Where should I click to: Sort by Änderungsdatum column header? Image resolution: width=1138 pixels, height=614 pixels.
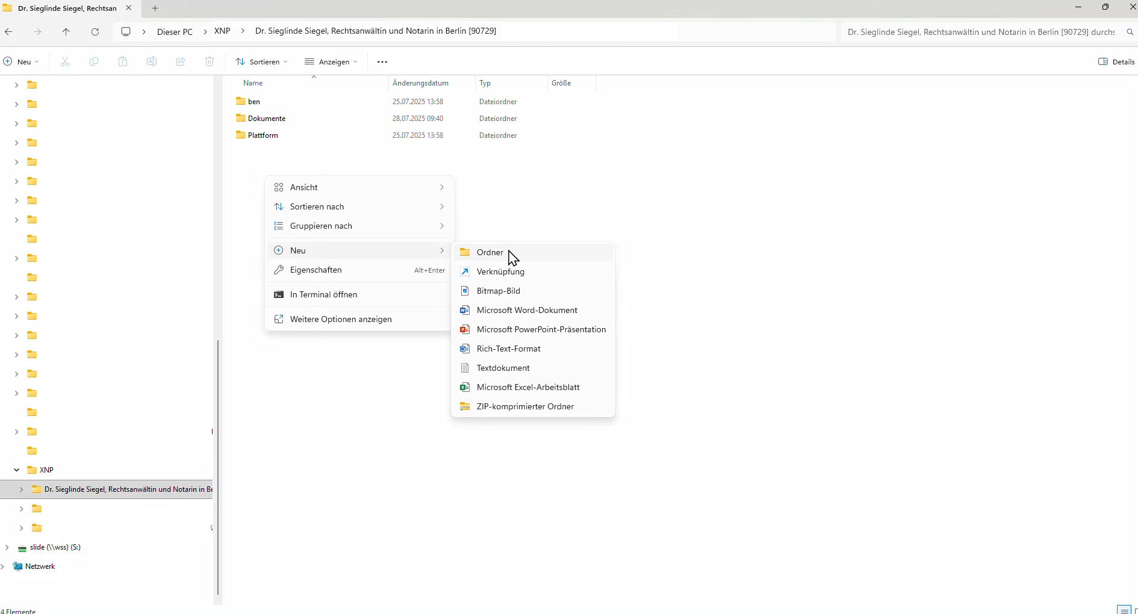click(420, 83)
